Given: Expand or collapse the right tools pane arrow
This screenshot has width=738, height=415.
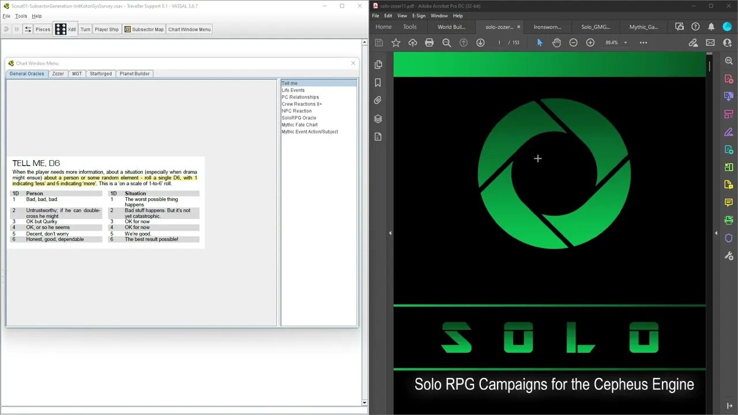Looking at the screenshot, I should pos(716,233).
